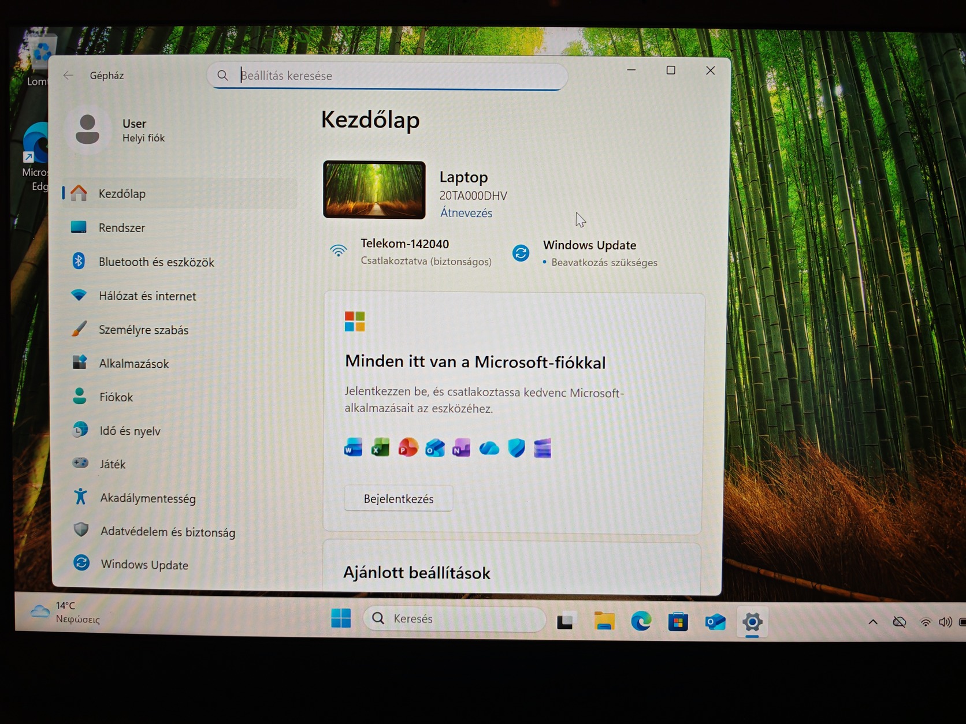The width and height of the screenshot is (966, 724).
Task: Click the Settings gear icon in the taskbar
Action: [x=752, y=622]
